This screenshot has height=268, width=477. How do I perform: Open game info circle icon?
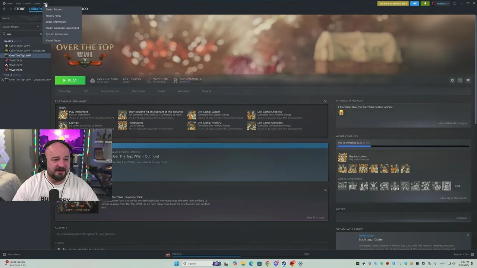tap(460, 80)
